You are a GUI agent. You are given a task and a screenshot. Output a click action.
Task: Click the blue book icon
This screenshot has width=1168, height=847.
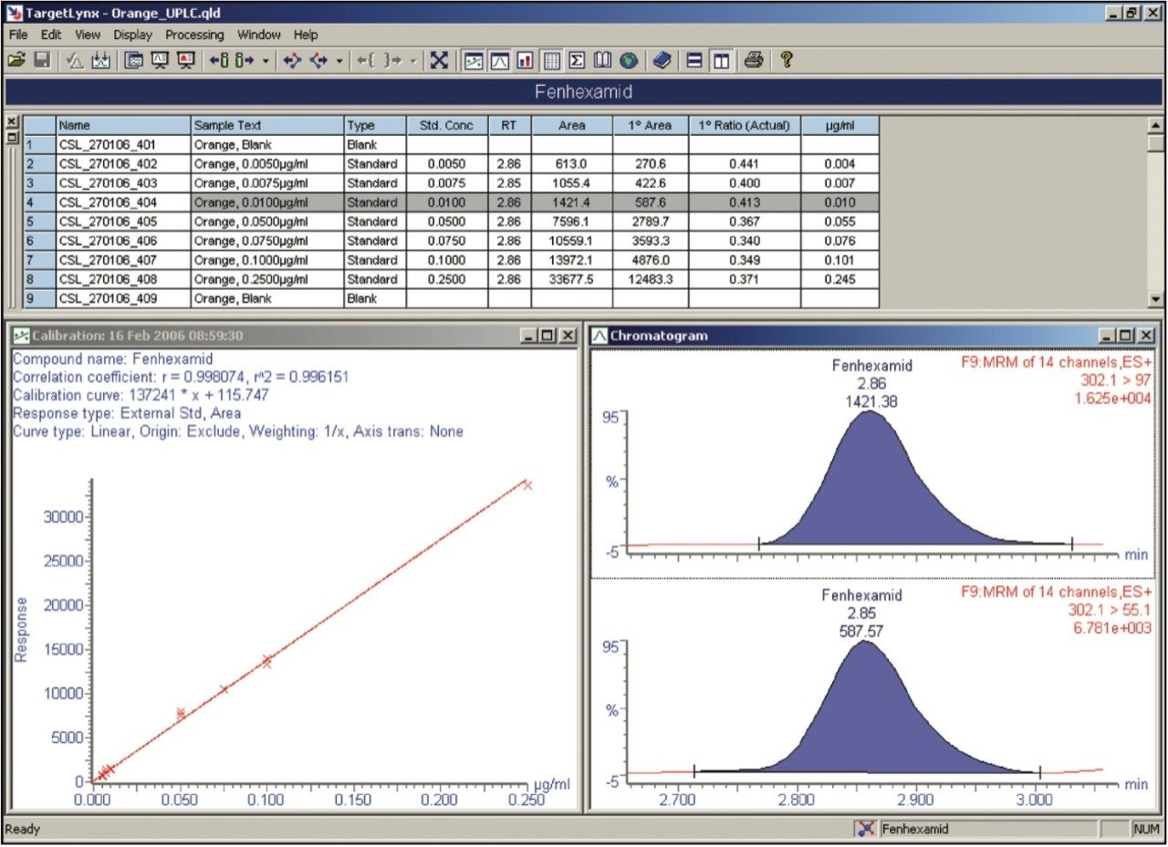662,60
